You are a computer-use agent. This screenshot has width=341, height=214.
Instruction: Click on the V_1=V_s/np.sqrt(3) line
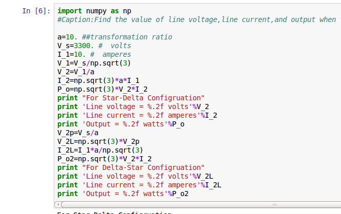pyautogui.click(x=94, y=63)
